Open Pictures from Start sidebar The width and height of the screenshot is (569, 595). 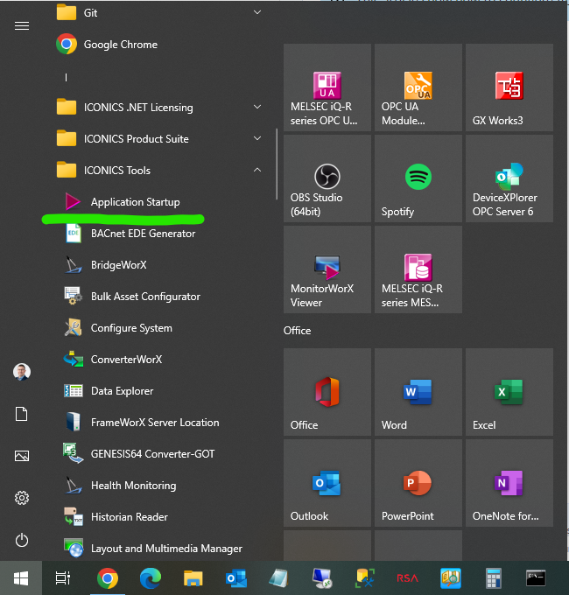point(22,456)
